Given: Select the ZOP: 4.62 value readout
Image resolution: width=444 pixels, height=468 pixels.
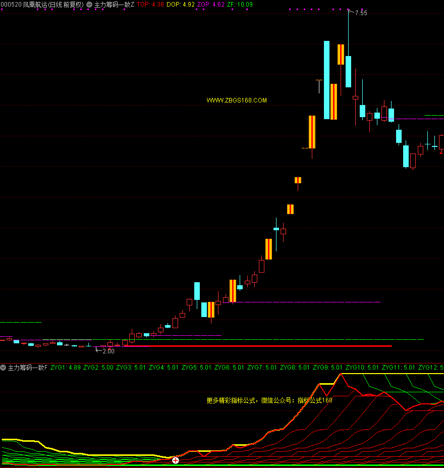Looking at the screenshot, I should click(x=211, y=4).
